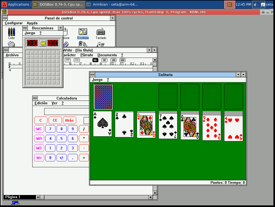The width and height of the screenshot is (275, 207).
Task: Click the MC memory clear button
Action: click(x=39, y=129)
